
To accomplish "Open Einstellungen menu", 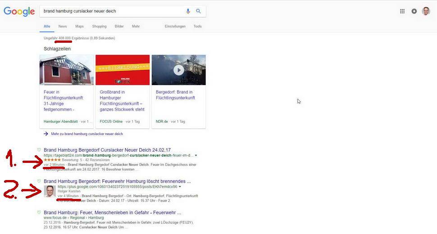I will click(175, 26).
